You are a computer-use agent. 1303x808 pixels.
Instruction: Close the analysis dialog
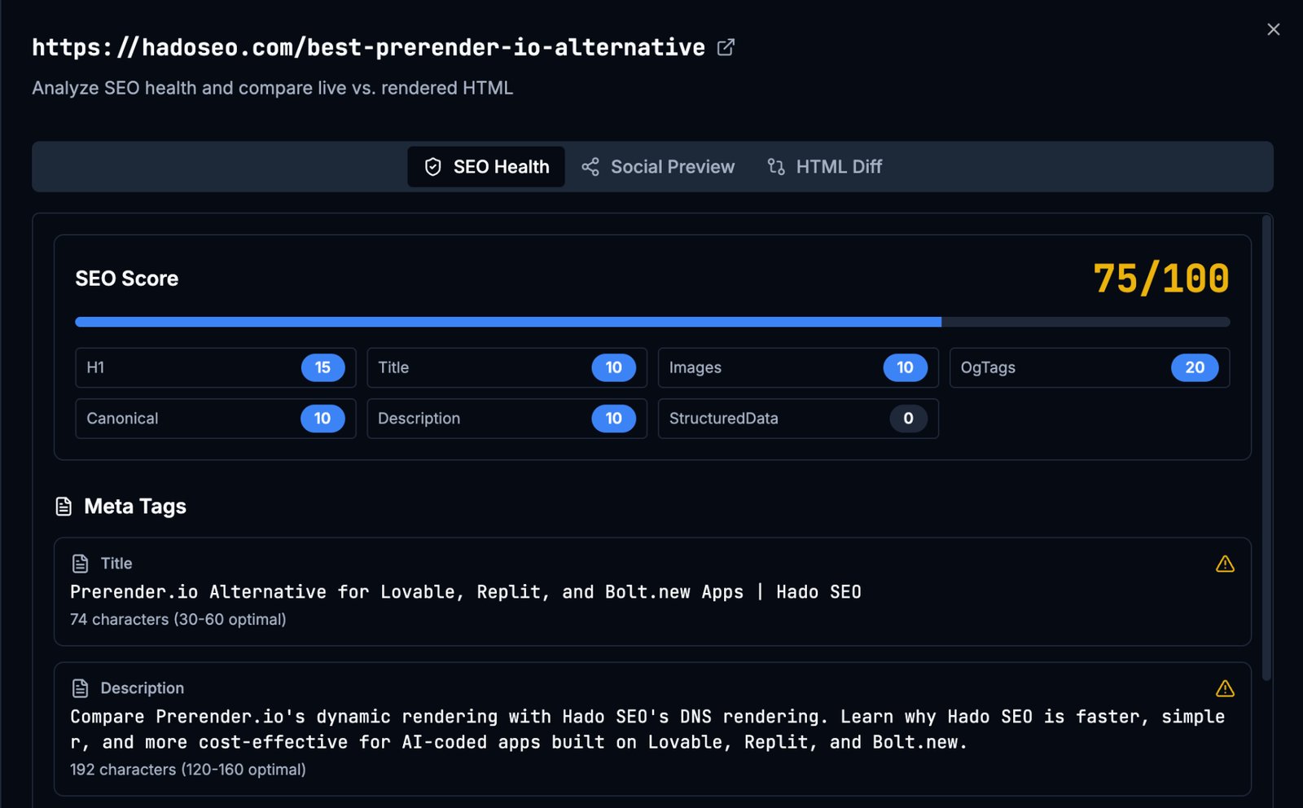pyautogui.click(x=1273, y=29)
